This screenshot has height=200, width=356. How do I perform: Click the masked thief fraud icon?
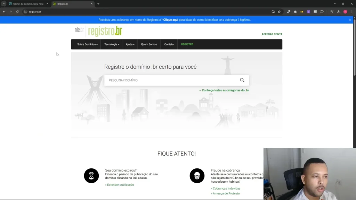point(197,176)
